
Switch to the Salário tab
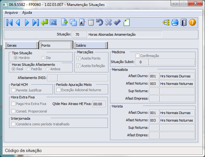pos(91,45)
